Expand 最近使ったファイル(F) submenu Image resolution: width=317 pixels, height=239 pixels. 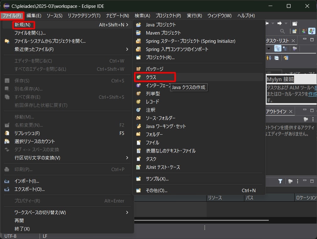(127, 49)
